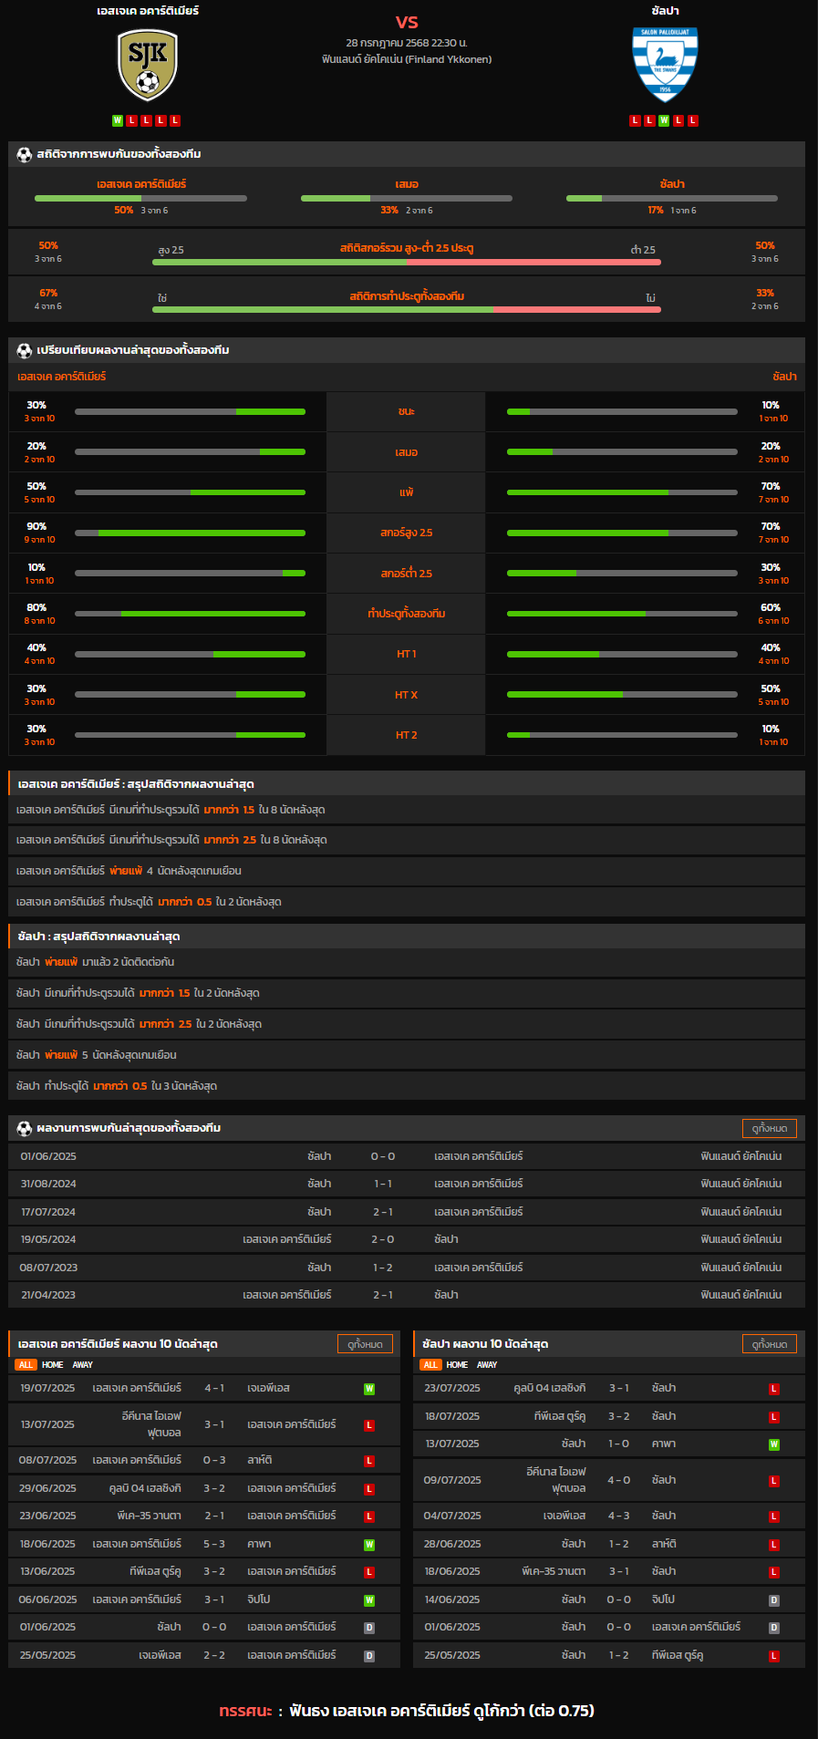
Task: Click the Salon Palloilijat swan crest logo
Action: click(665, 65)
